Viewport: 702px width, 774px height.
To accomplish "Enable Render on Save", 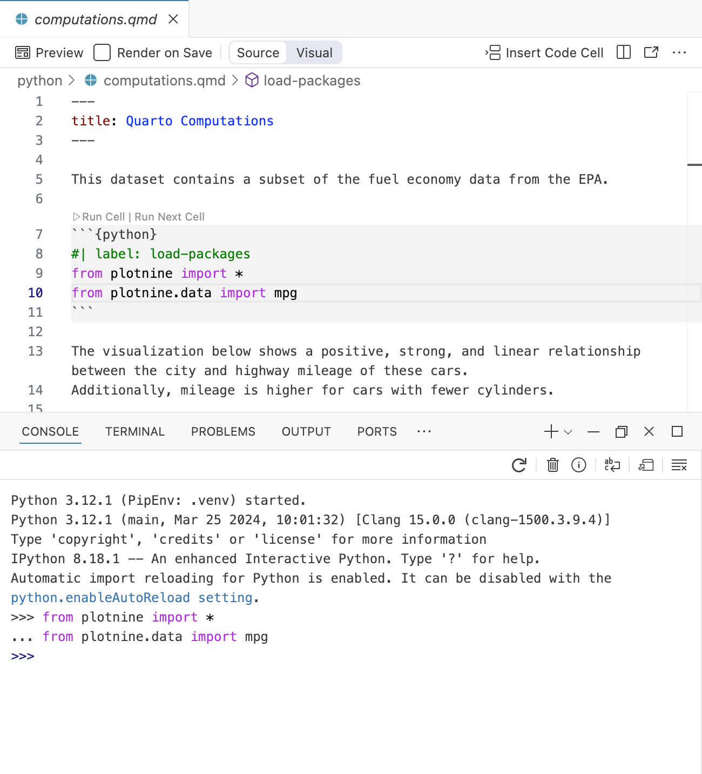I will tap(102, 52).
